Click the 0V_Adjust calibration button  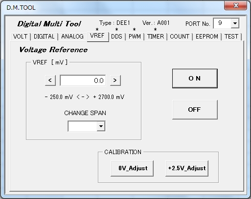132,168
